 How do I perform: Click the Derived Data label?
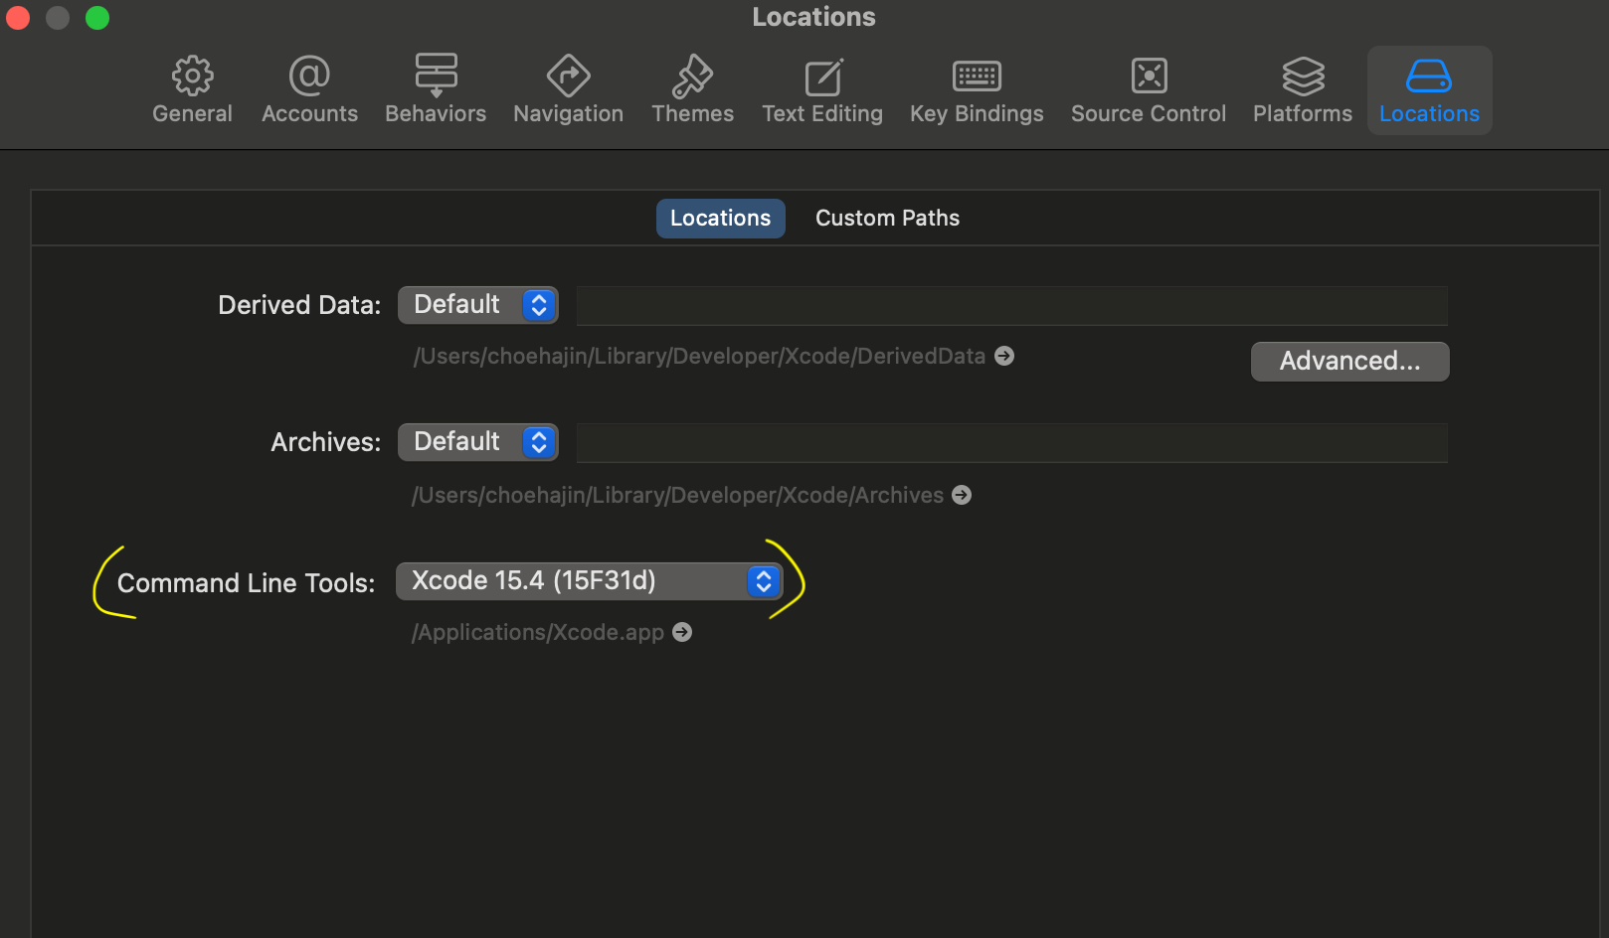pyautogui.click(x=299, y=305)
